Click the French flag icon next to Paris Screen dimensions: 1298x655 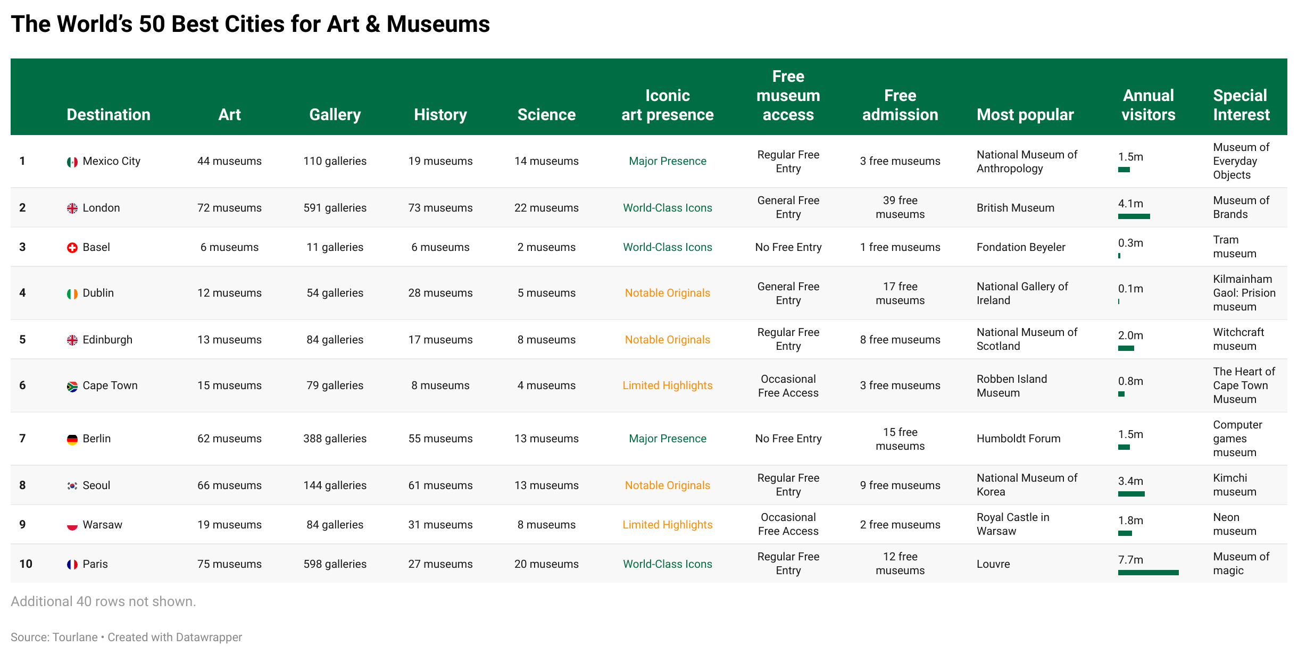[x=72, y=565]
